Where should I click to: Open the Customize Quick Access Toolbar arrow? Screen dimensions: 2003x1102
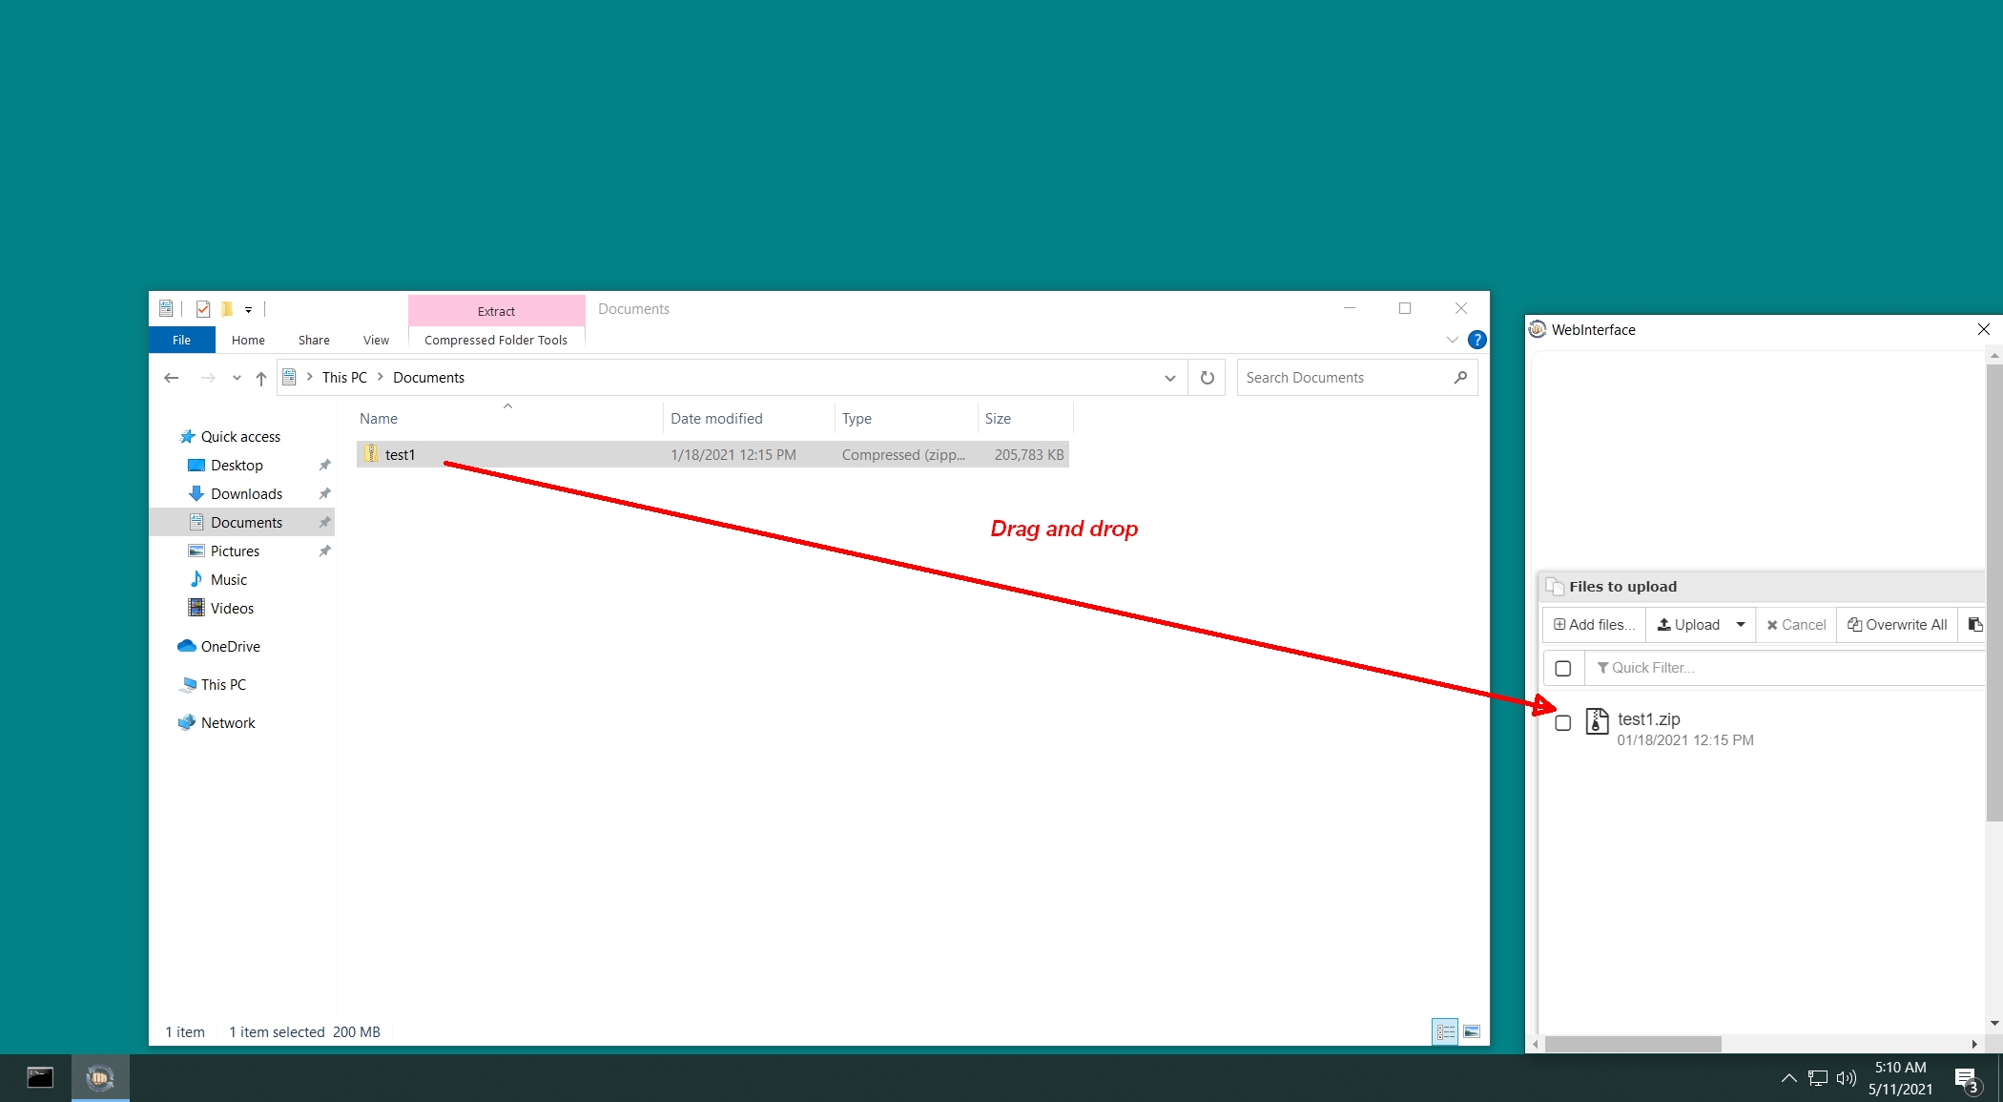point(248,310)
